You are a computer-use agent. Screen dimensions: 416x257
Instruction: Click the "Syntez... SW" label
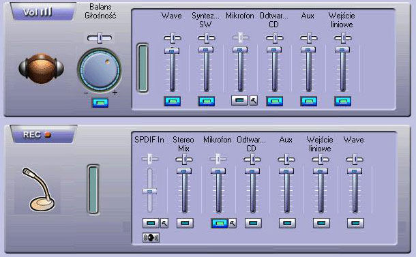[x=205, y=20]
